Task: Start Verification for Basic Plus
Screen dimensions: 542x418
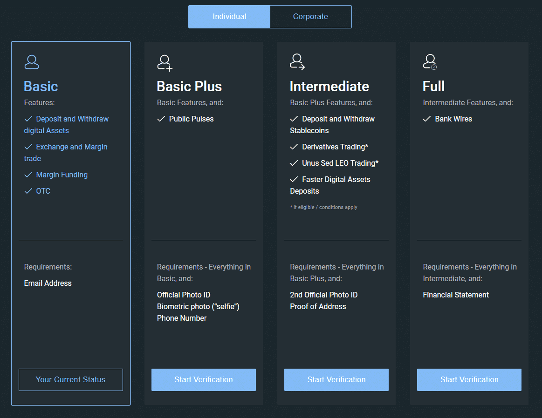Action: click(204, 380)
